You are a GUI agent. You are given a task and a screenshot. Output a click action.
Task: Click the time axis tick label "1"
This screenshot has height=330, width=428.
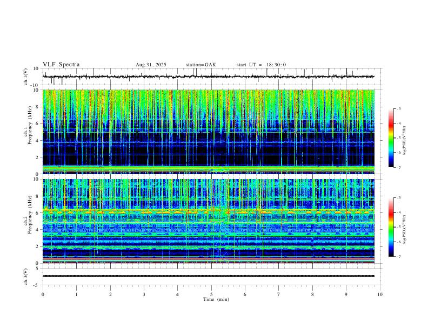coord(76,294)
